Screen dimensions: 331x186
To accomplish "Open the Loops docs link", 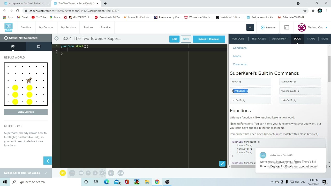I will click(x=237, y=56).
